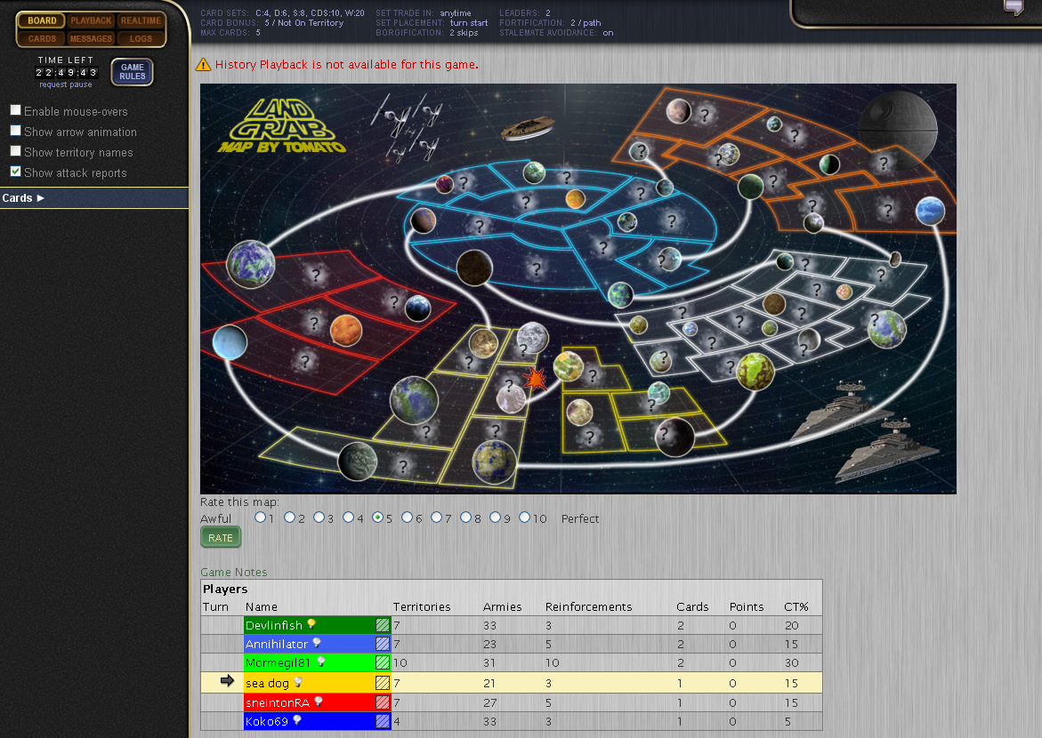Screen dimensions: 1042x738
Task: Click sneintonRA's red hatched swatch
Action: tap(383, 702)
